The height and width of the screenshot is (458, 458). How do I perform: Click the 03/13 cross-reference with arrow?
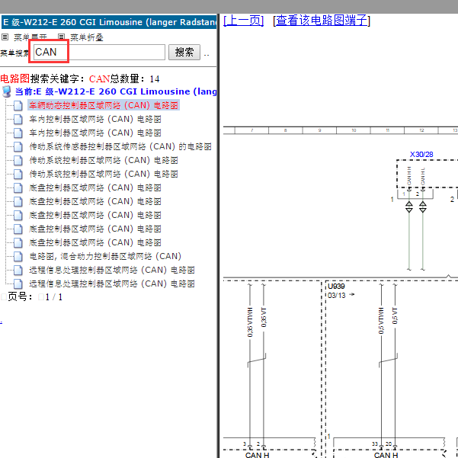[x=341, y=296]
